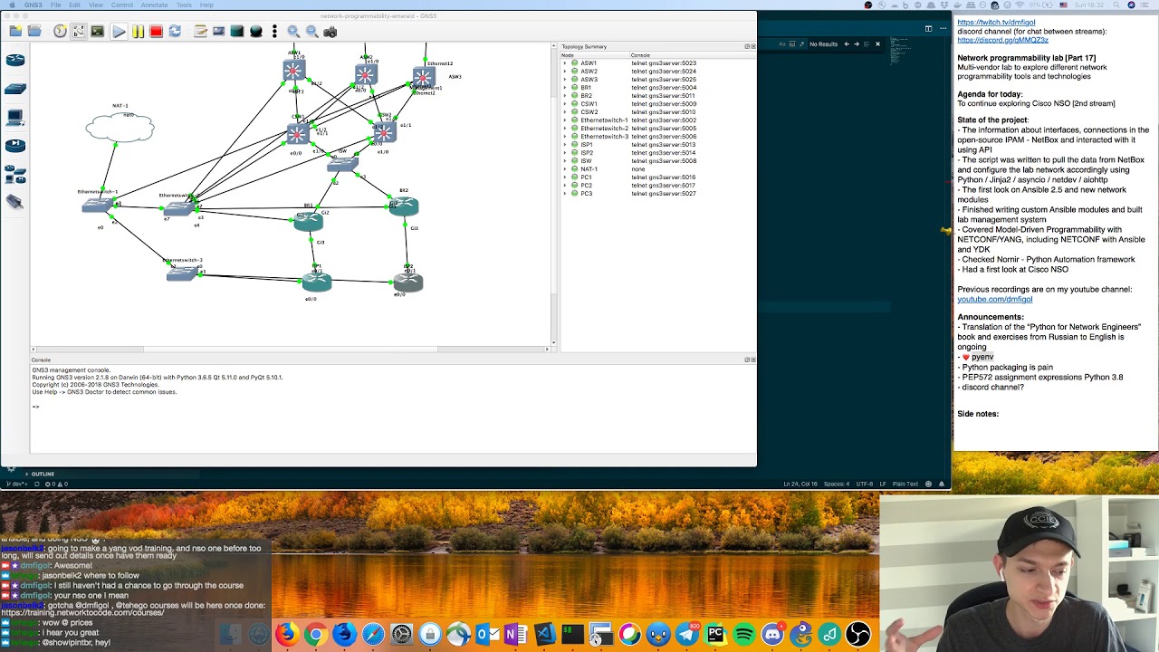Click the Add a note toolbar icon

(200, 32)
